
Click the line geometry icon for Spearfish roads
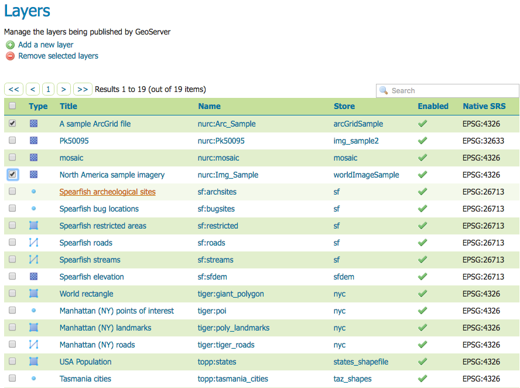click(33, 242)
